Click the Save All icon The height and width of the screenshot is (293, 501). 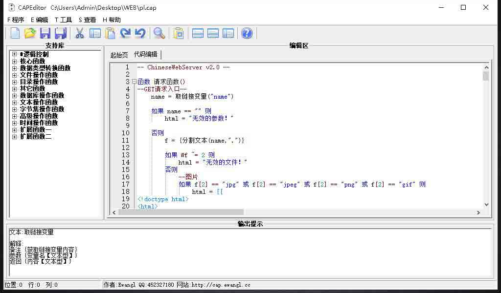(x=61, y=33)
